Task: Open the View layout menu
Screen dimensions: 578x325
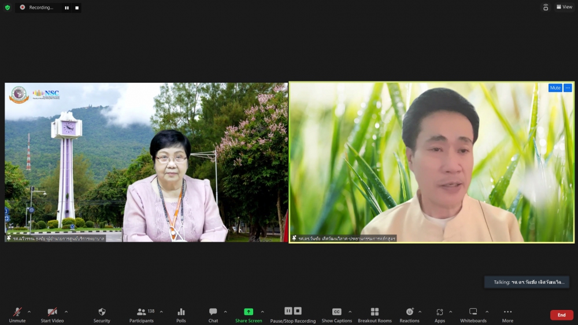Action: (564, 7)
